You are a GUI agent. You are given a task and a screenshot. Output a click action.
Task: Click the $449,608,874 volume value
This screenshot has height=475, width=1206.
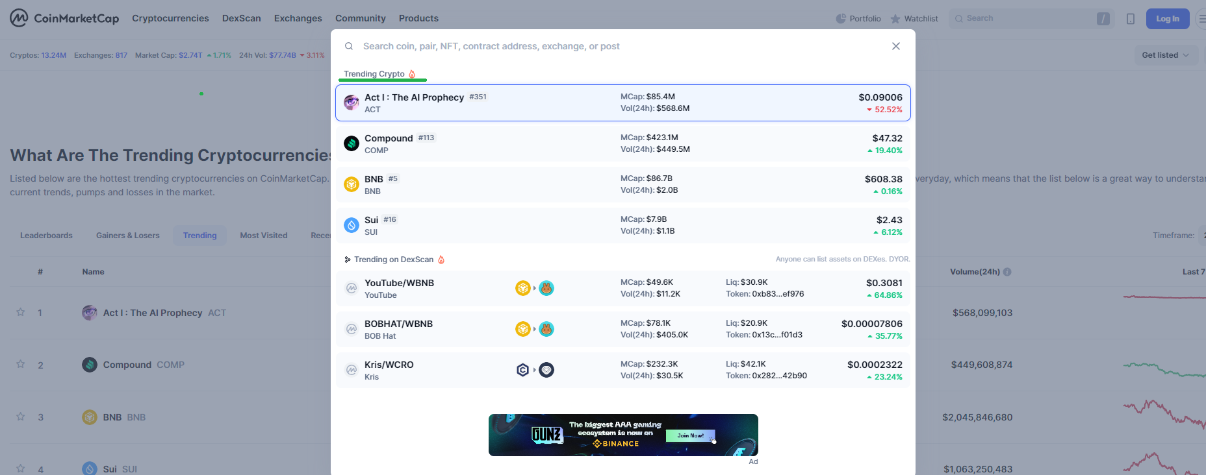[x=982, y=365]
